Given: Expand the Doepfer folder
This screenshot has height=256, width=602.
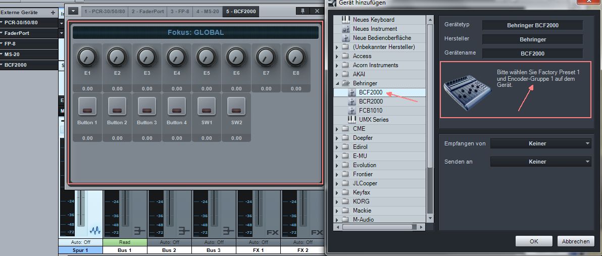Looking at the screenshot, I should point(337,138).
